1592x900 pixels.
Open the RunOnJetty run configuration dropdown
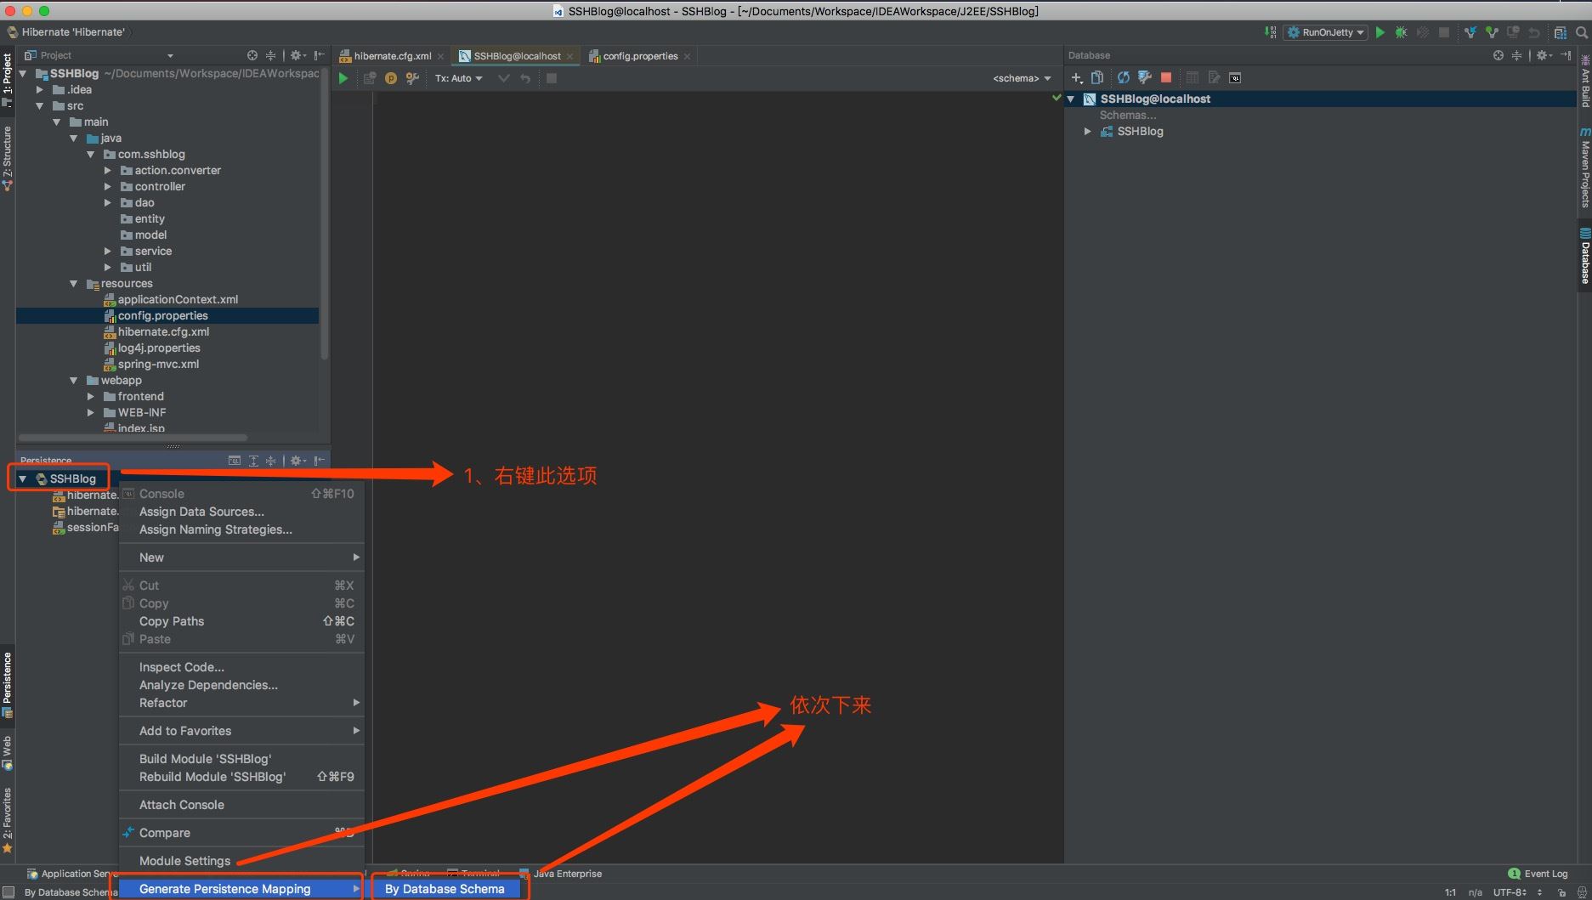pyautogui.click(x=1326, y=32)
